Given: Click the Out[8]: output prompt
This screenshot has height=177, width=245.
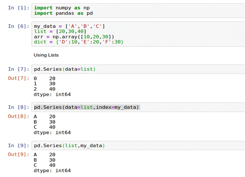Looking at the screenshot, I should coord(18,116).
